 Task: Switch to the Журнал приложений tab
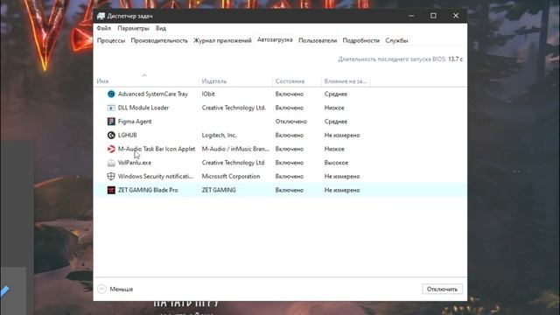(222, 41)
